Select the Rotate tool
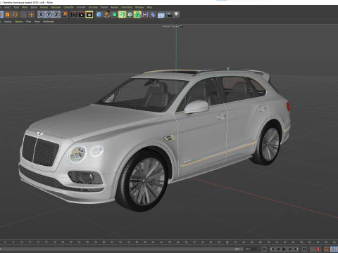 15,15
